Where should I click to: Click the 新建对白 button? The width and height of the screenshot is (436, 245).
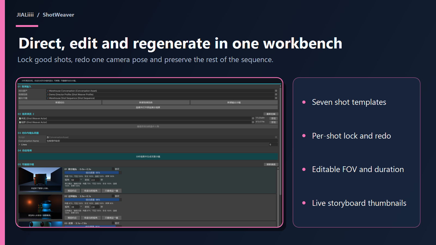point(60,103)
